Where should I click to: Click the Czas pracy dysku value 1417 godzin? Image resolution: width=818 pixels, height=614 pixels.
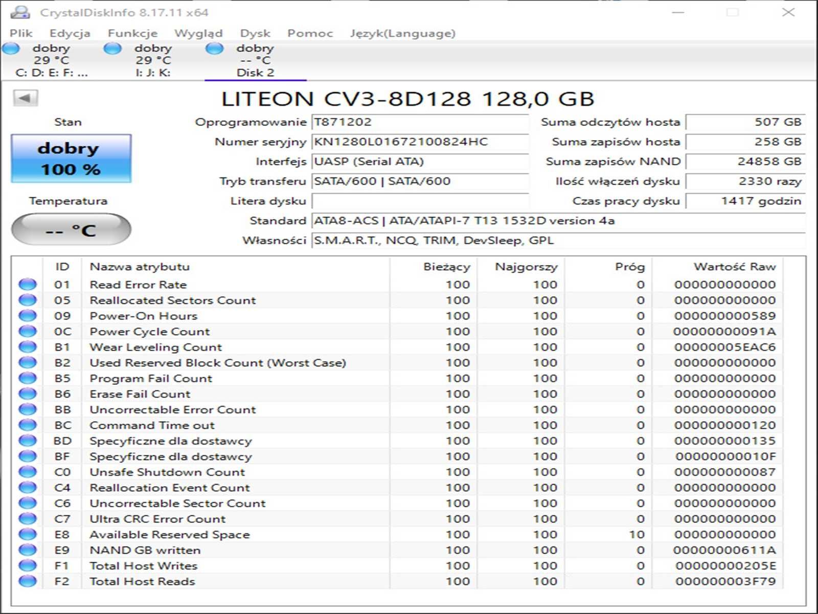(x=745, y=201)
